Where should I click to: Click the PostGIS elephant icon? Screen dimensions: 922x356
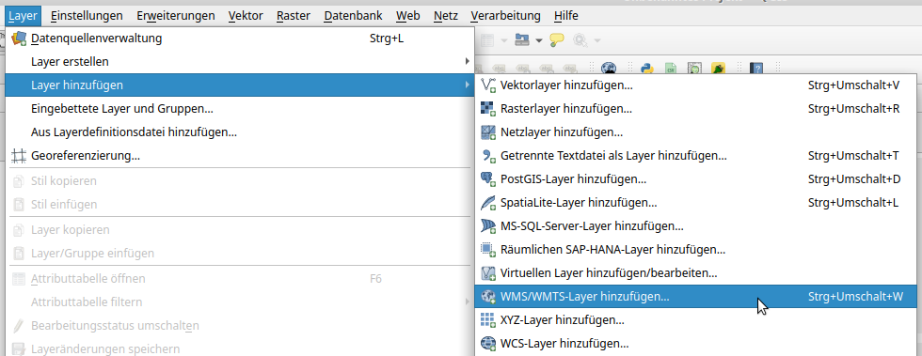[488, 179]
